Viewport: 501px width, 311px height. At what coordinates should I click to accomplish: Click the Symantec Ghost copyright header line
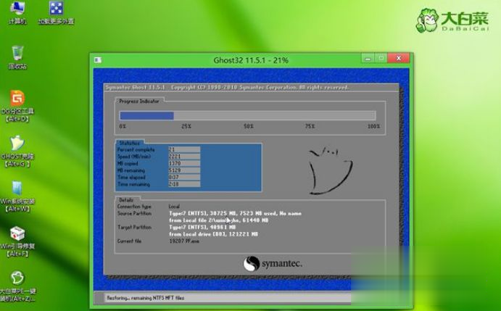(x=227, y=87)
